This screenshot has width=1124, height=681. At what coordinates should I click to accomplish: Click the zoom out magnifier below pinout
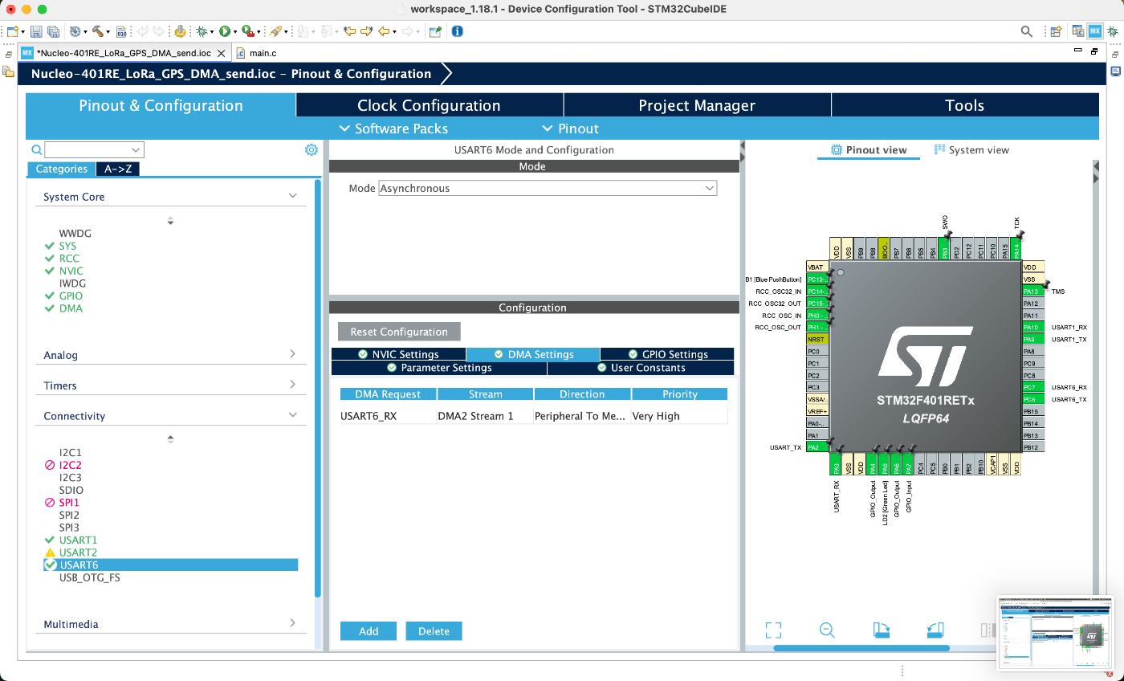point(827,630)
